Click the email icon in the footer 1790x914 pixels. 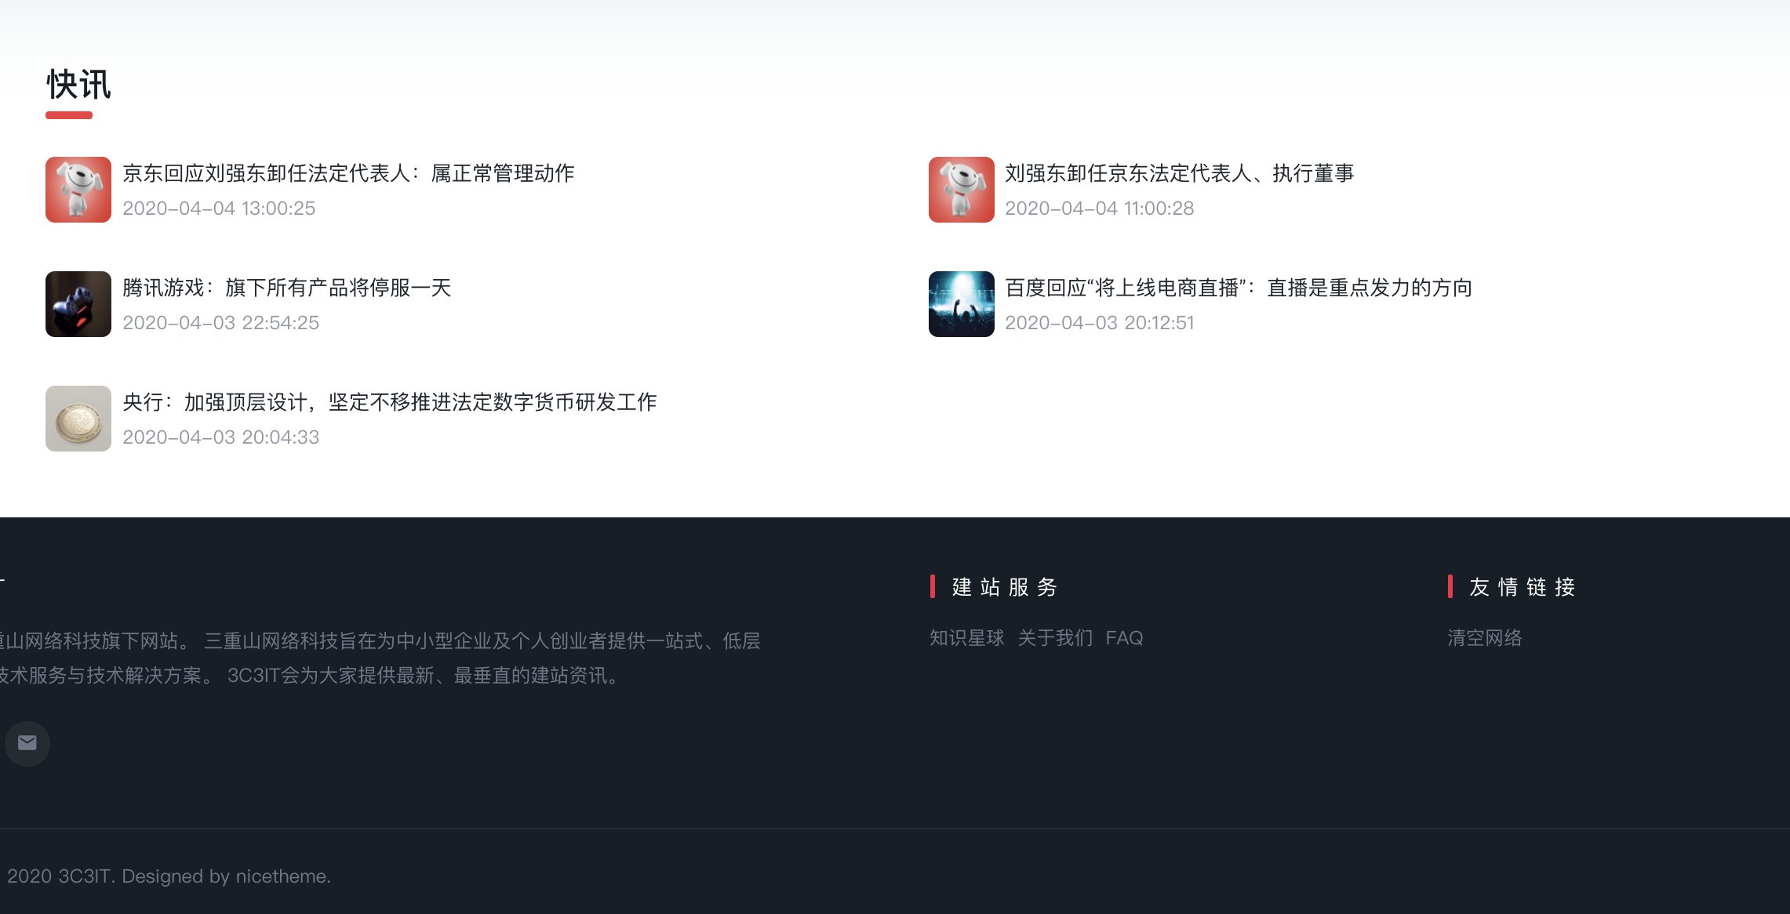click(x=27, y=743)
